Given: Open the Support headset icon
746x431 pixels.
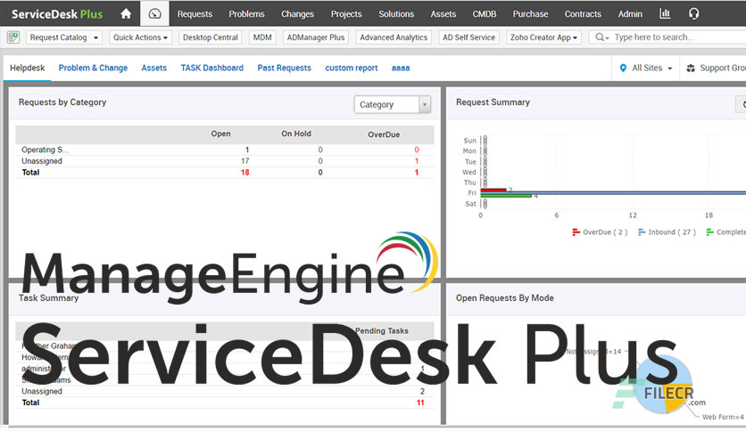Looking at the screenshot, I should click(x=693, y=13).
